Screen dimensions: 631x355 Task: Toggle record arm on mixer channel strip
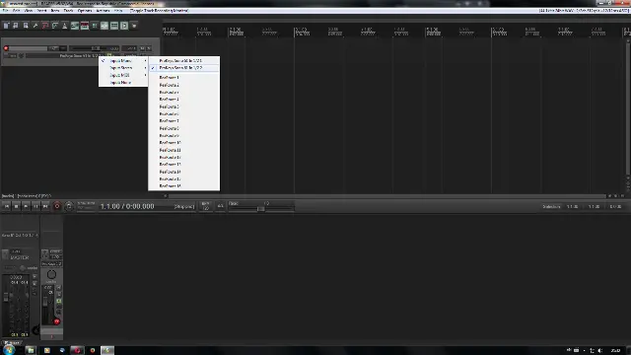57,321
